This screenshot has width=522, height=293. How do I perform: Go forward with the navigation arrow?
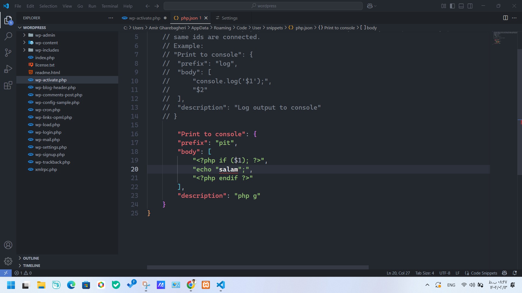[x=157, y=6]
